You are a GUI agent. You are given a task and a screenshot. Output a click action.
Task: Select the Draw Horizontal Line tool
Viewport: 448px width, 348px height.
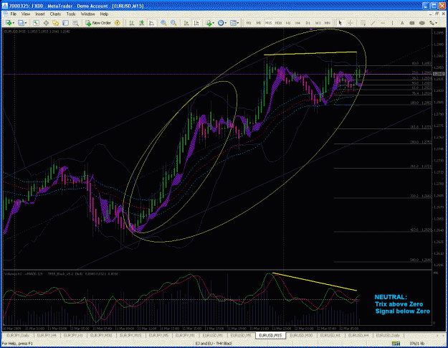point(383,23)
